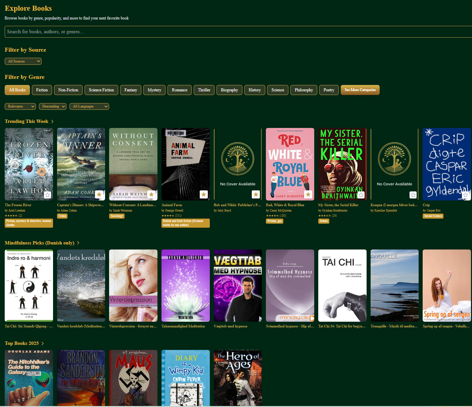
Task: Toggle favorite star on "Kongen" placeholder book
Action: (413, 194)
